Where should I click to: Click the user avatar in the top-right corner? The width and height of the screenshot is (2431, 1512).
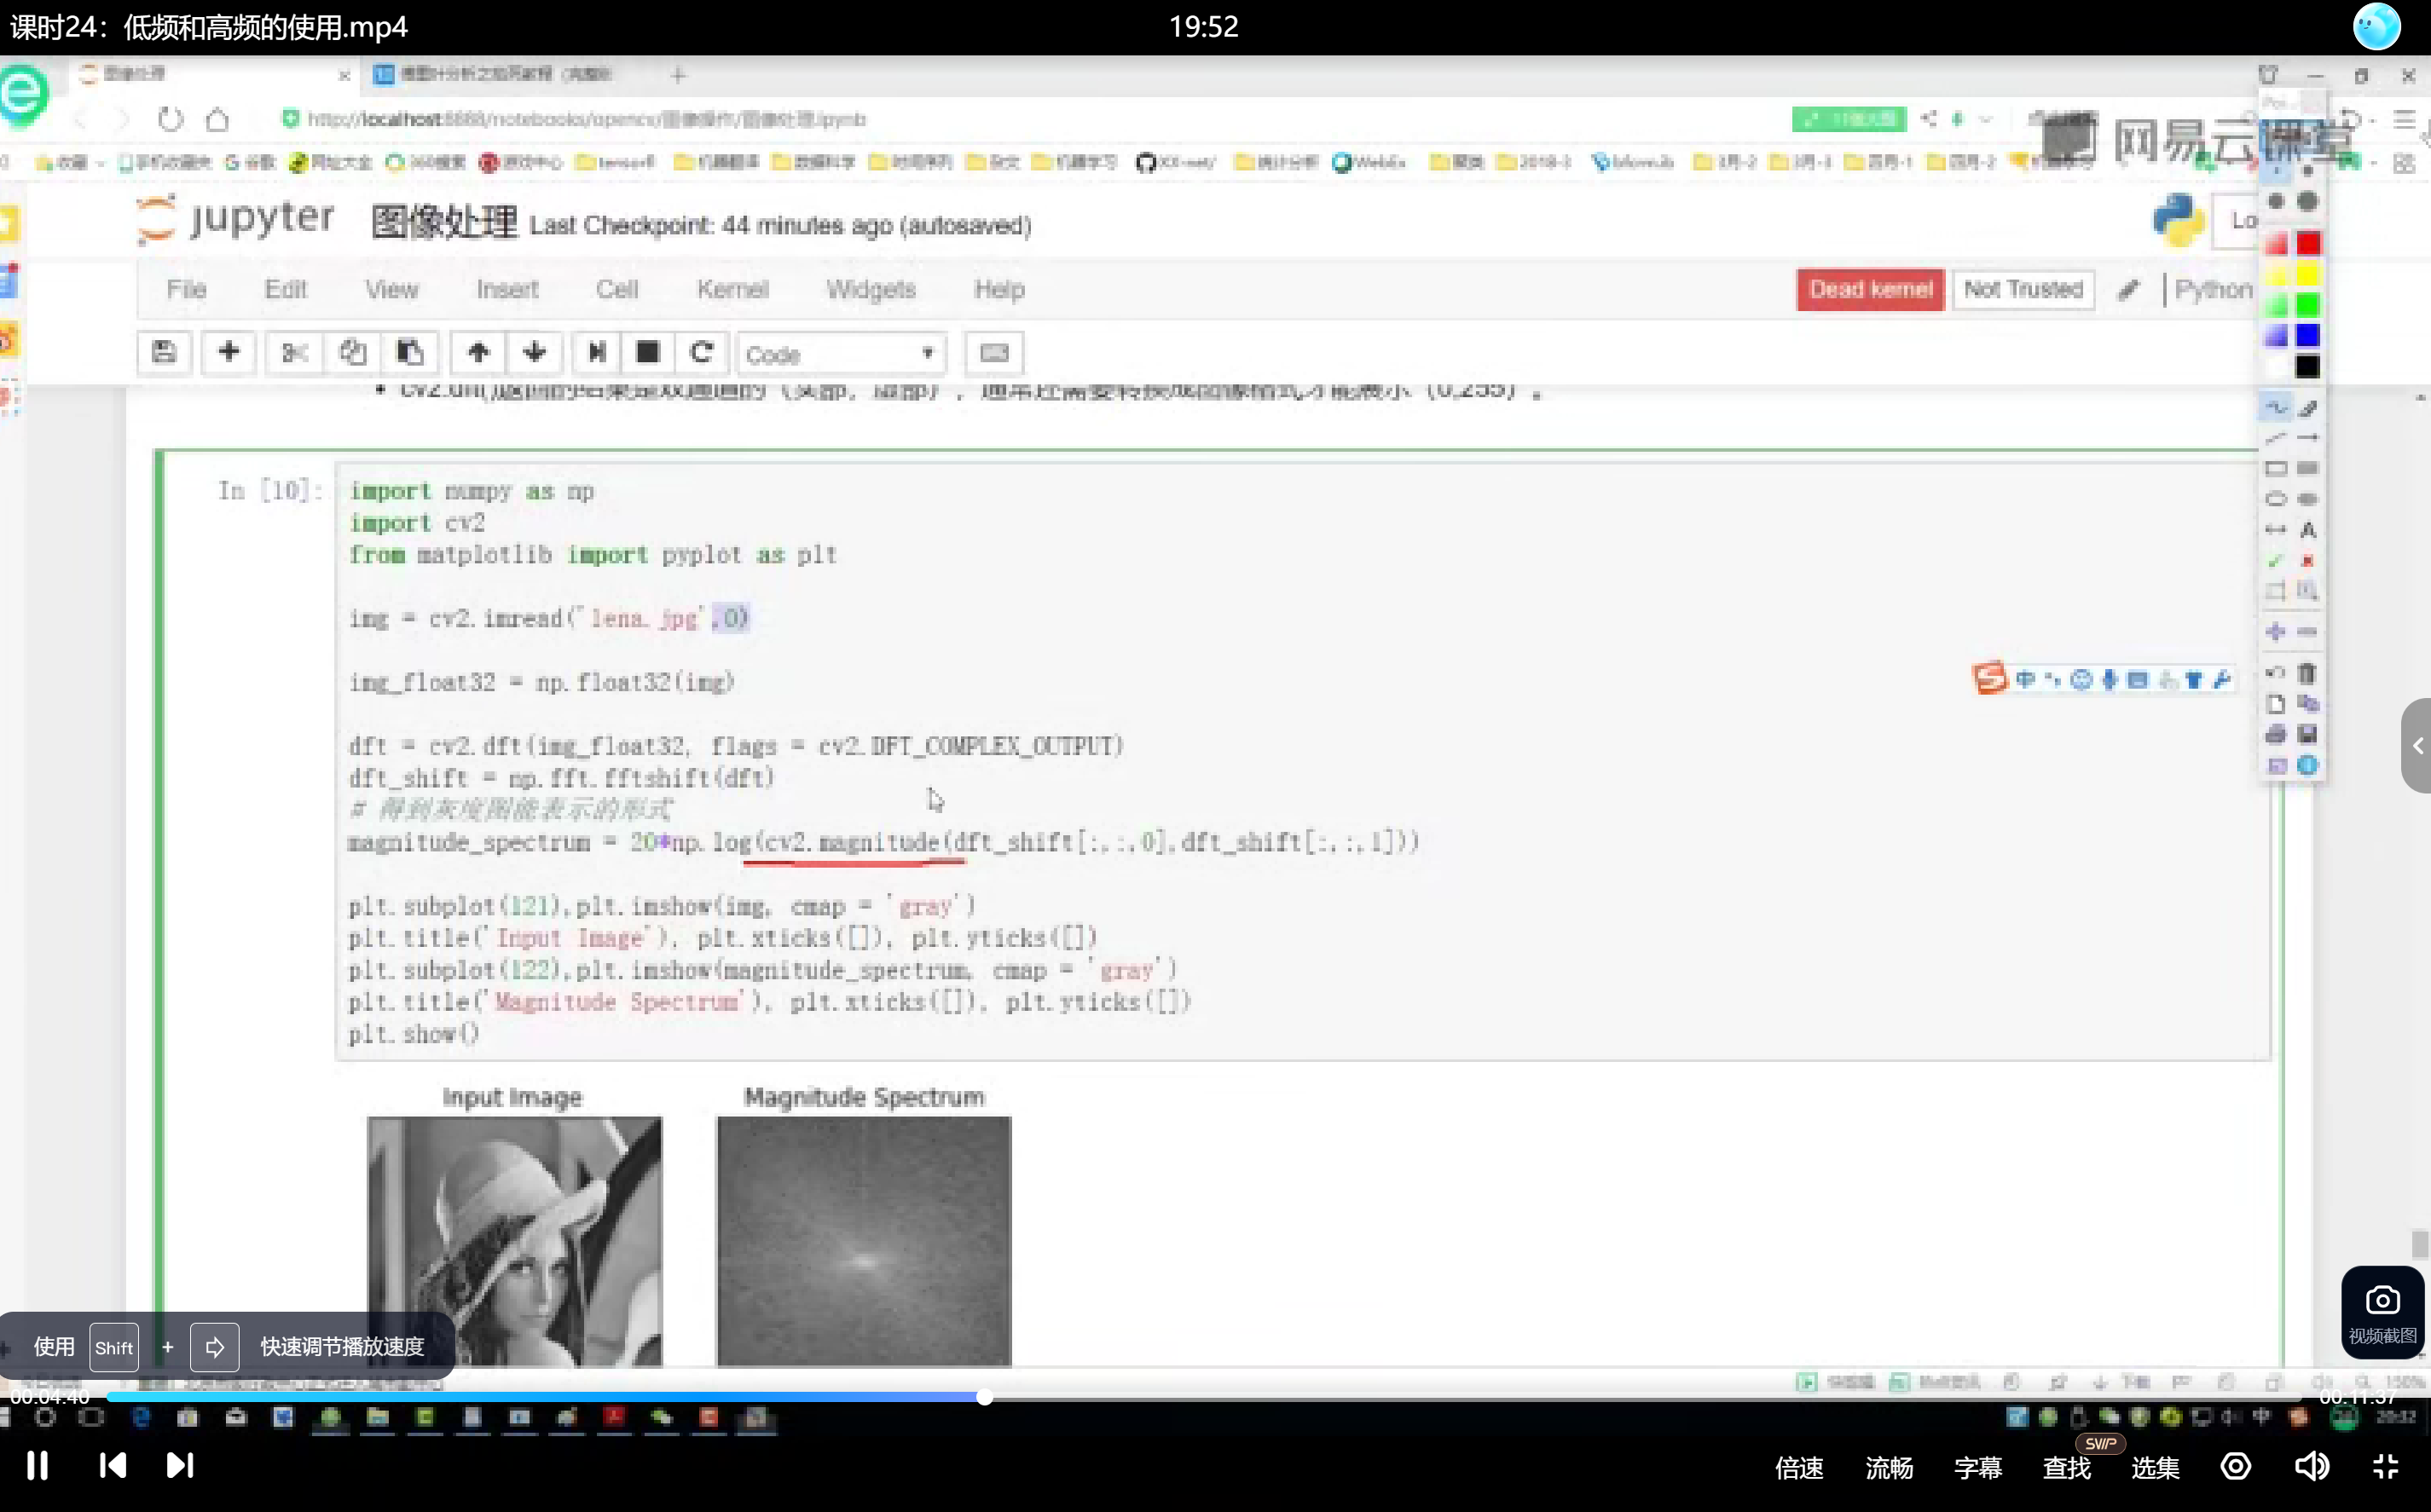coord(2377,26)
